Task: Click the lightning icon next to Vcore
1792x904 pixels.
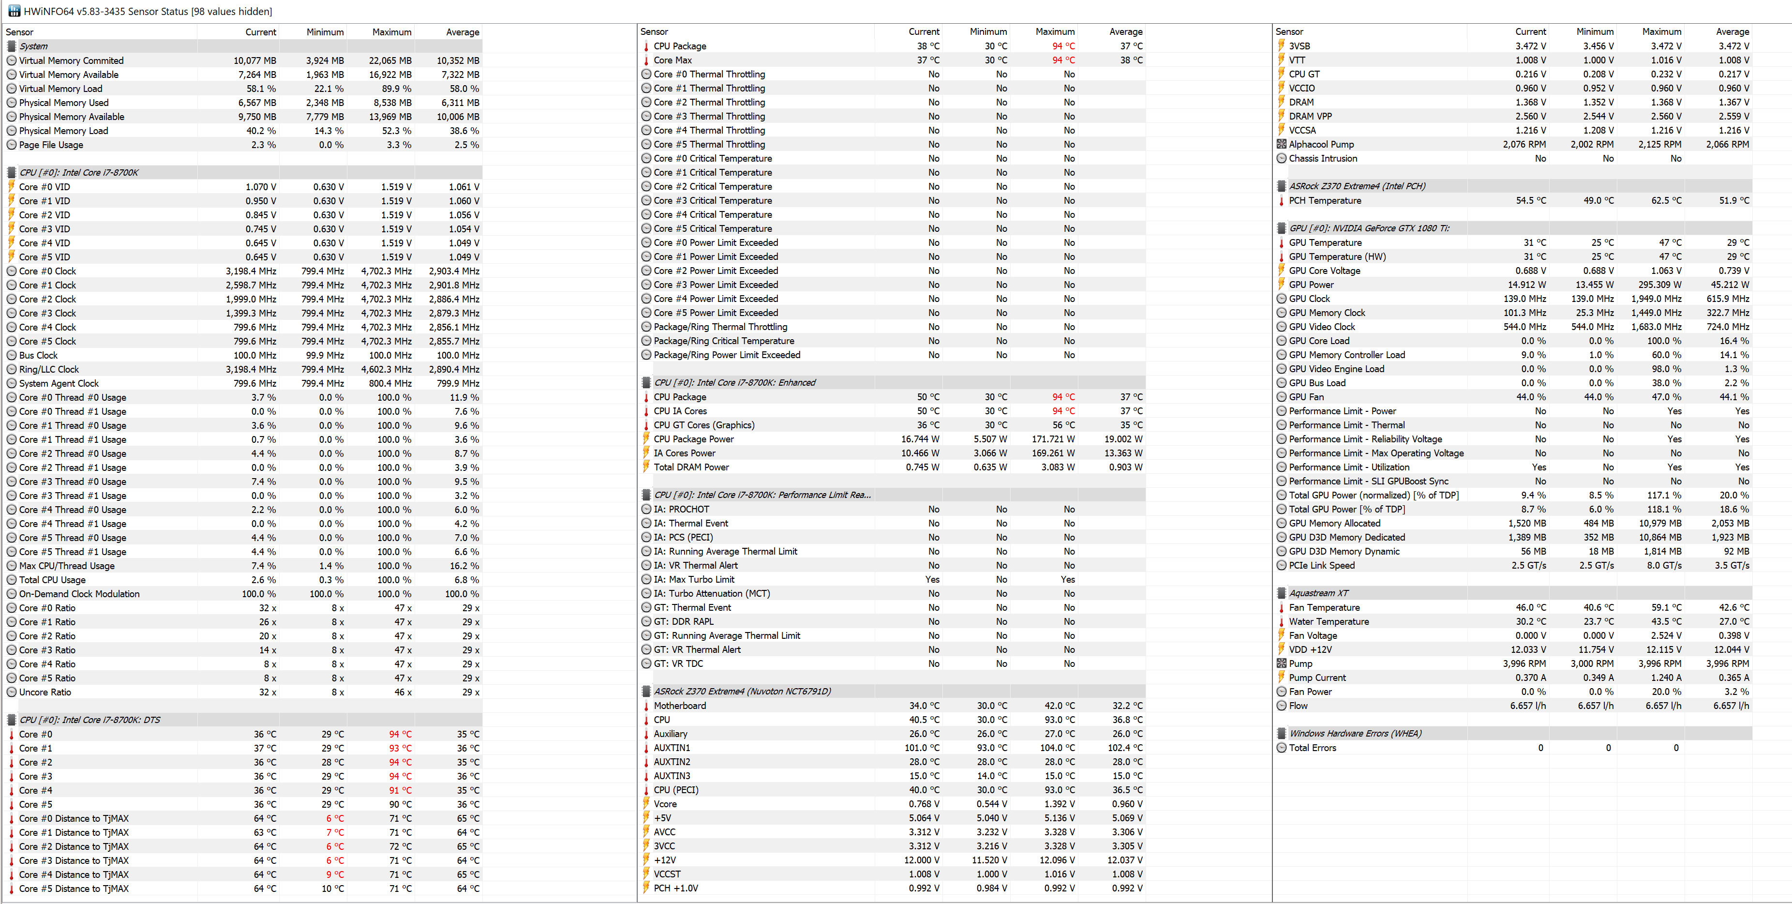Action: pyautogui.click(x=646, y=804)
